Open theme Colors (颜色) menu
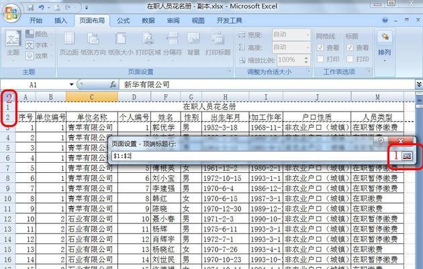 [38, 34]
